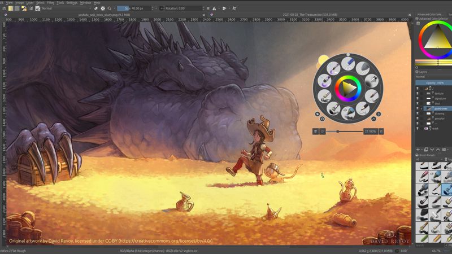Toggle wrap around mode icon in toolbar
The height and width of the screenshot is (254, 452).
pos(234,8)
